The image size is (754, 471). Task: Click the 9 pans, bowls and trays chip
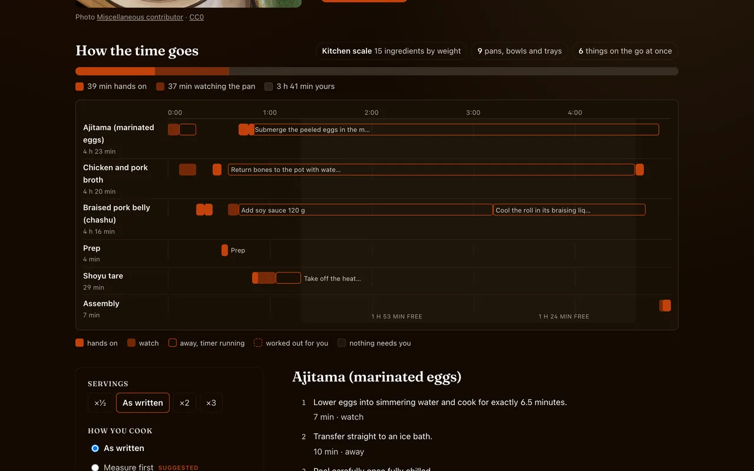coord(520,51)
